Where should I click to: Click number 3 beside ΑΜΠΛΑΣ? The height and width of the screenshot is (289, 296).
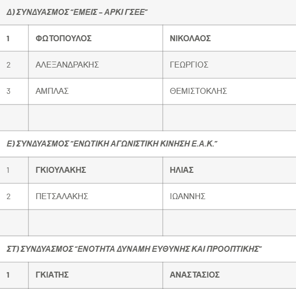click(x=8, y=91)
